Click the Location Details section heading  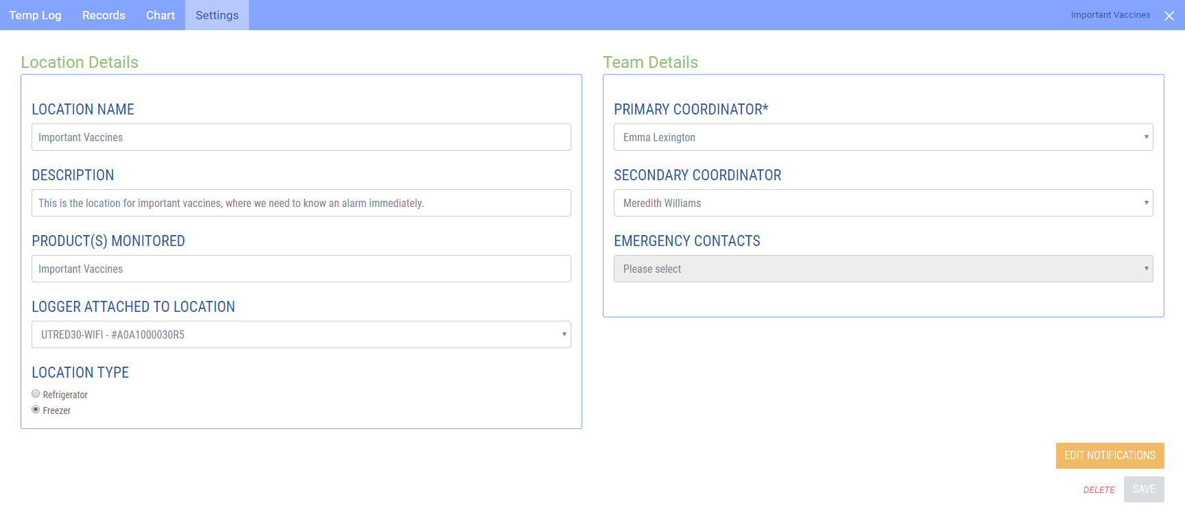click(80, 62)
